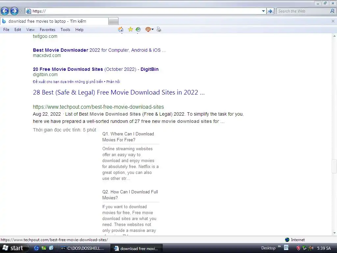Image resolution: width=337 pixels, height=253 pixels.
Task: Minimize the browser window
Action: [318, 3]
